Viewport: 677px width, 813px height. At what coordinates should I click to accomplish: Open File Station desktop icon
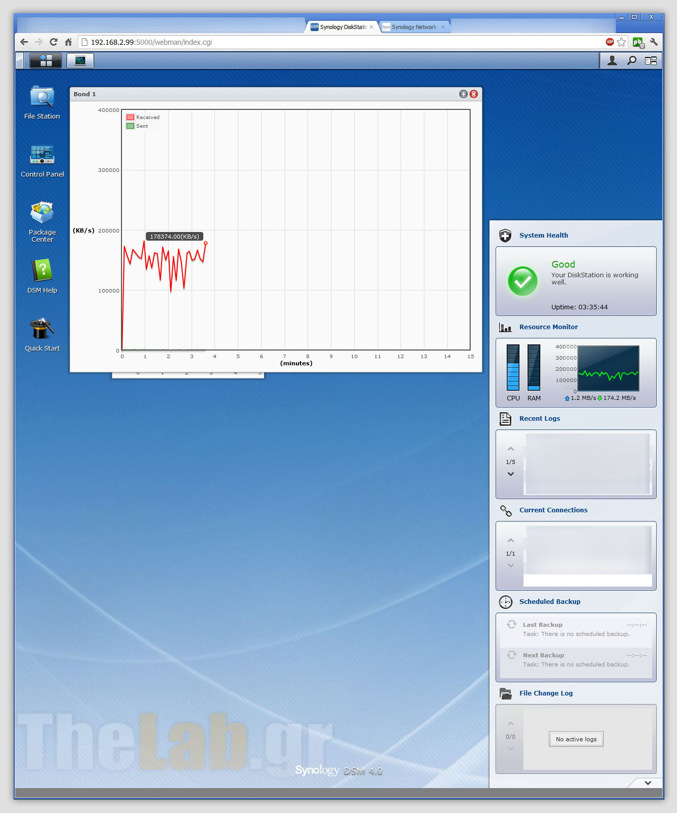[x=42, y=97]
